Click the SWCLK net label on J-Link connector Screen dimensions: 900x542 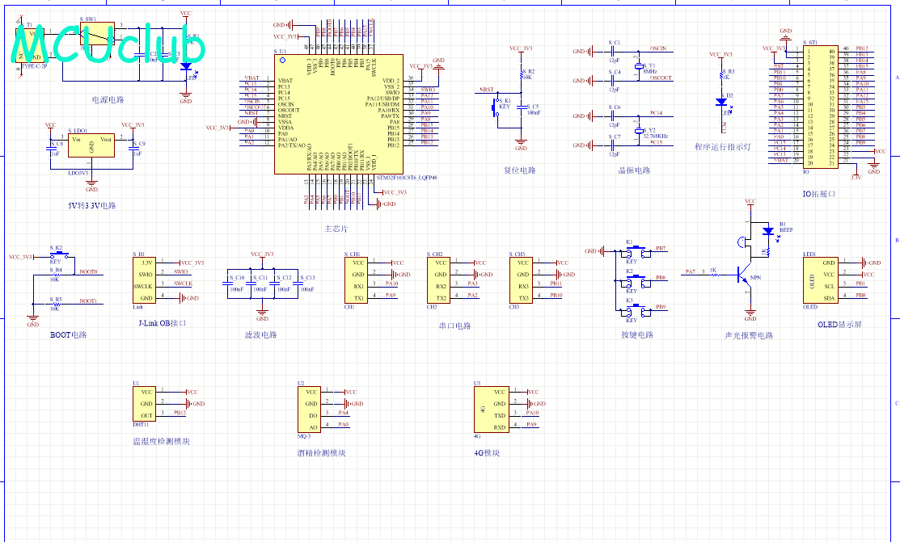coord(183,284)
